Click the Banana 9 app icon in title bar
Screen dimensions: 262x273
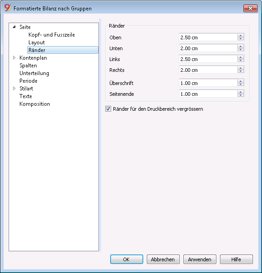point(8,8)
